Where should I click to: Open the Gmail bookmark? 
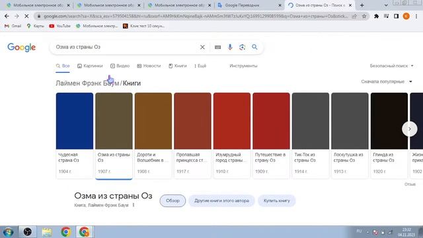(13, 26)
